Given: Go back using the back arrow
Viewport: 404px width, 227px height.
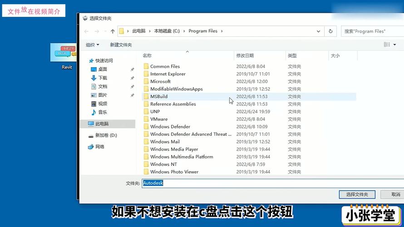Looking at the screenshot, I should [x=86, y=31].
